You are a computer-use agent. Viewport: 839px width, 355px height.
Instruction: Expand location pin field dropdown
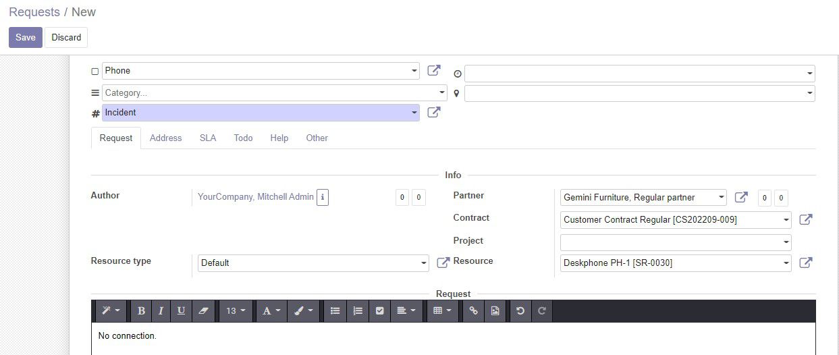(809, 93)
